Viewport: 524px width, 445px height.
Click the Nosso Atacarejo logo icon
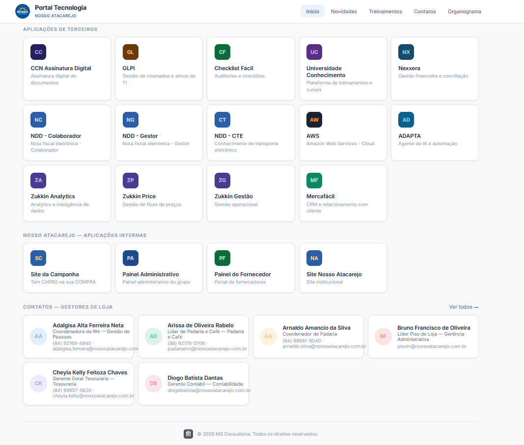(x=23, y=11)
